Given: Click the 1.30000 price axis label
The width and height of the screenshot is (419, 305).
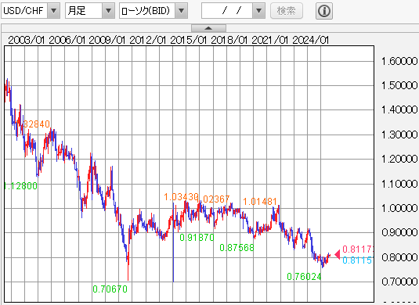Looking at the screenshot, I should [399, 135].
